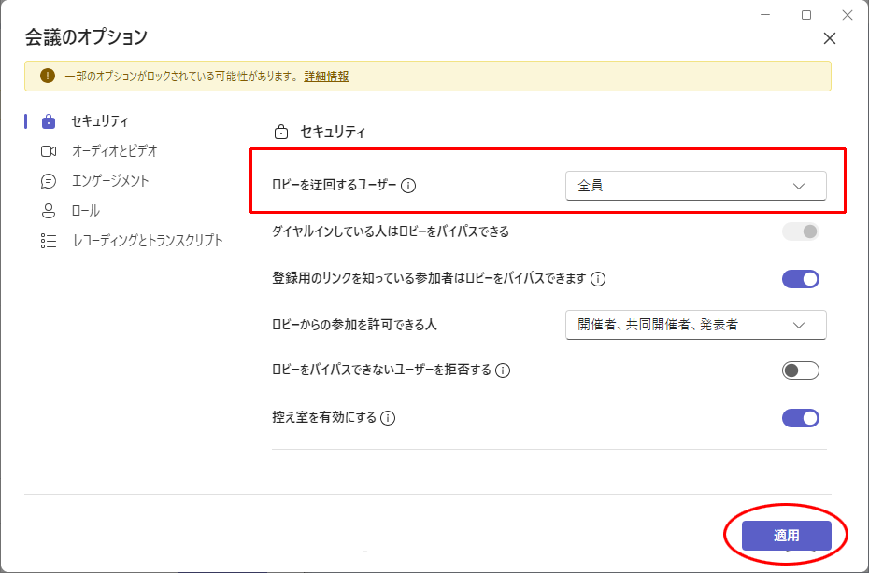Click the warning icon in the yellow banner
The width and height of the screenshot is (869, 573).
click(49, 76)
